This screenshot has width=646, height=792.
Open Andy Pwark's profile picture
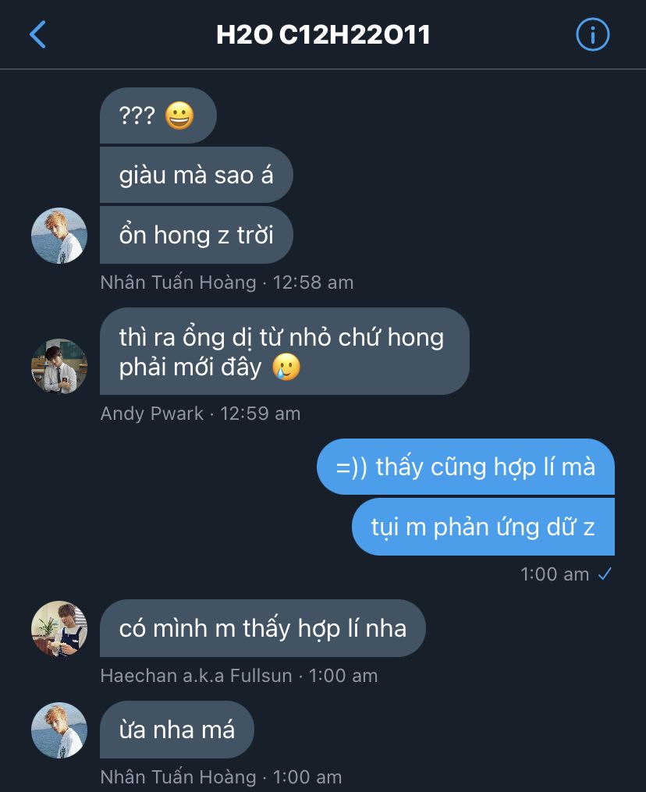point(59,366)
